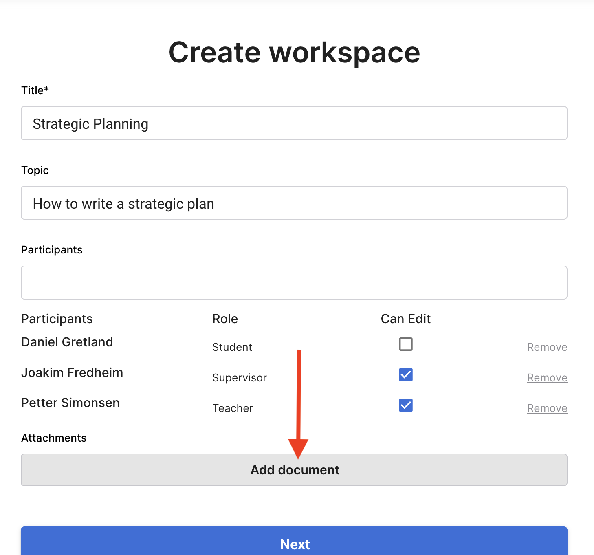The width and height of the screenshot is (594, 555).
Task: Click the Teacher role for Petter Simonsen
Action: [233, 408]
